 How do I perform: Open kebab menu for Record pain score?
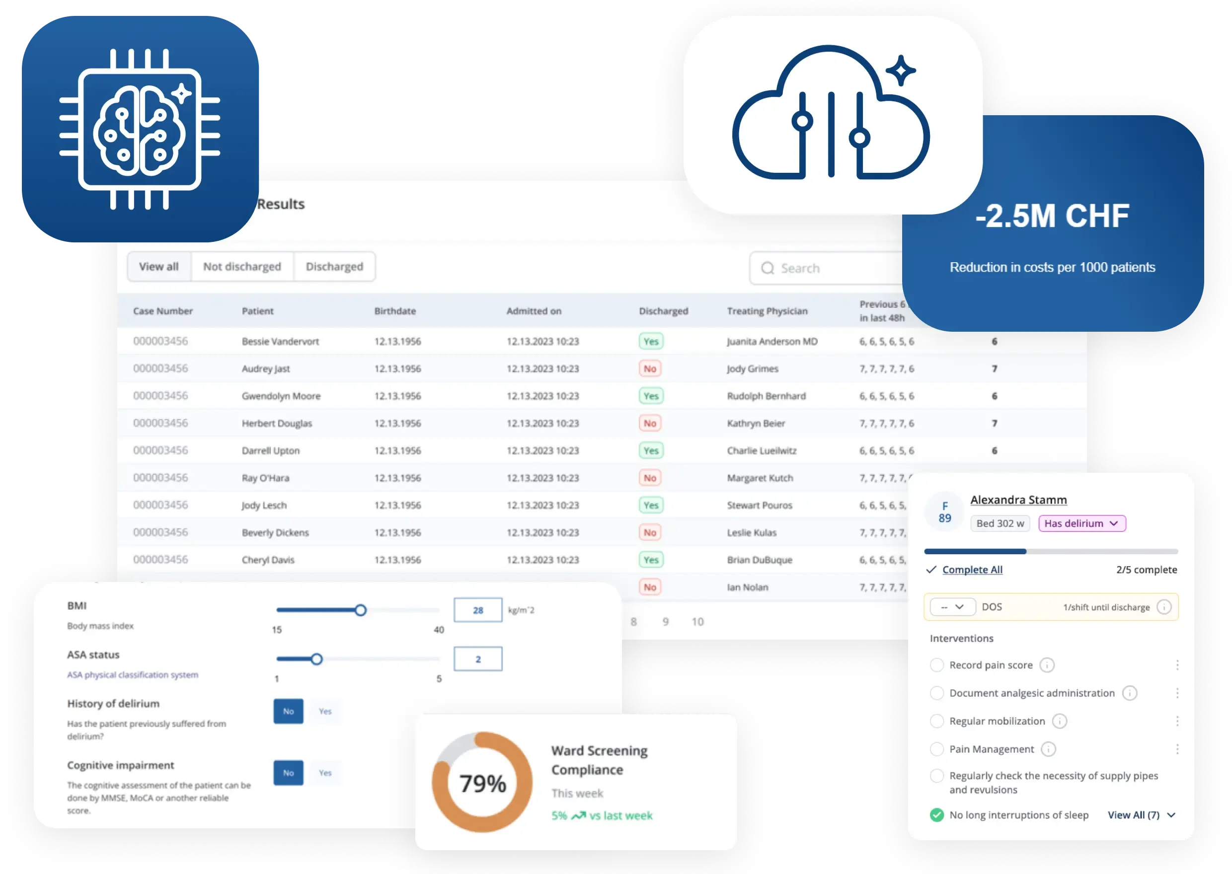[x=1177, y=665]
